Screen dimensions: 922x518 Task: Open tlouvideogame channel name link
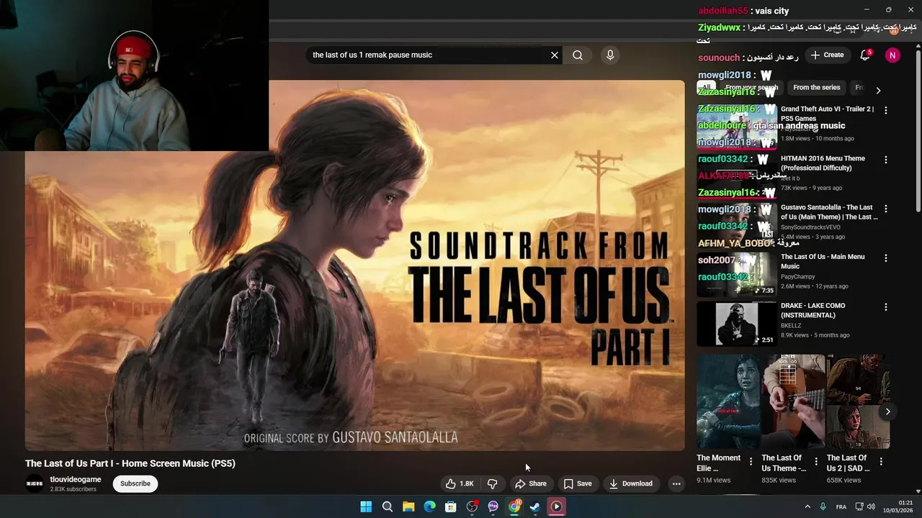click(76, 479)
